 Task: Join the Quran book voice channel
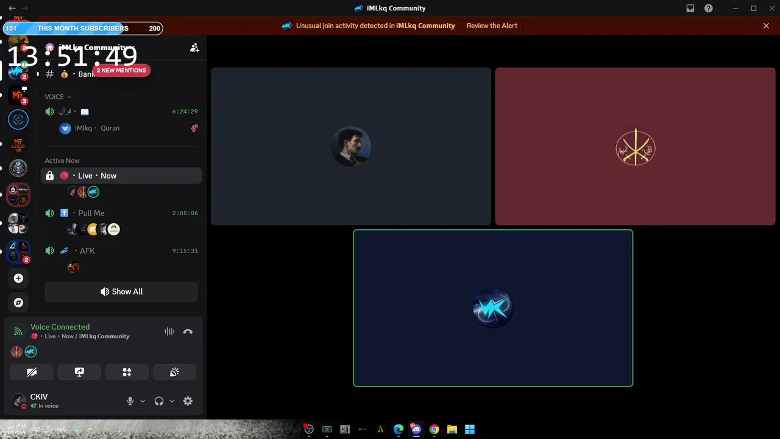121,112
